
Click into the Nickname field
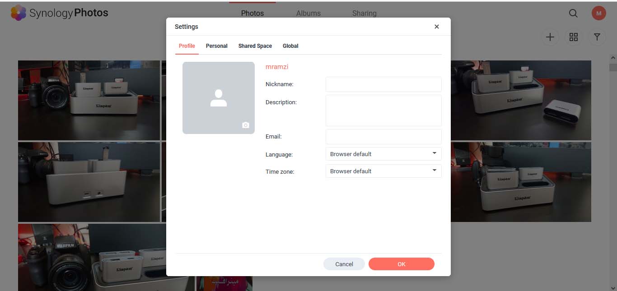point(383,84)
